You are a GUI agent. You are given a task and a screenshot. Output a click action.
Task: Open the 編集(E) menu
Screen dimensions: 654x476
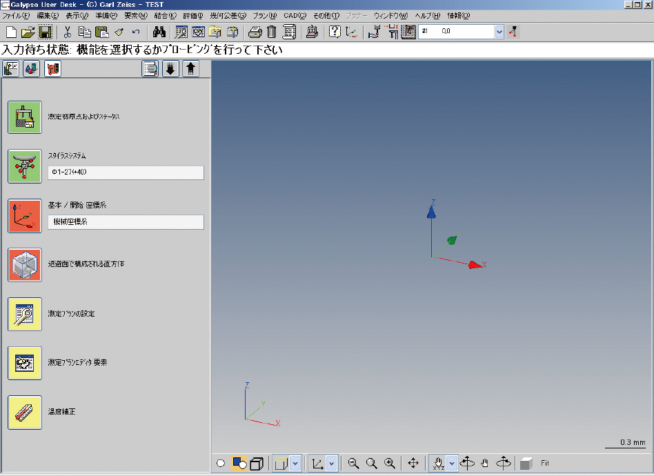48,15
